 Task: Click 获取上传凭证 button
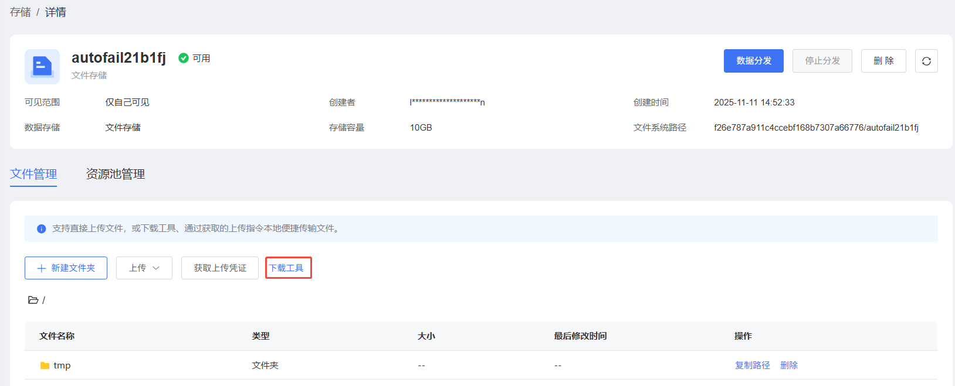(x=220, y=268)
